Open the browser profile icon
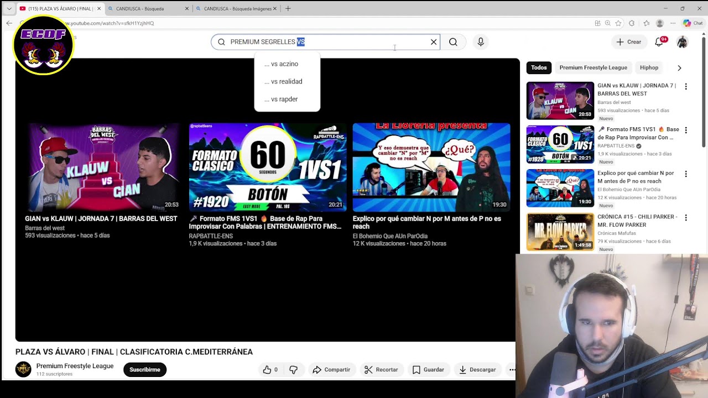 point(659,23)
